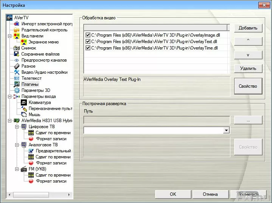Click the Телетекст icon in tree
The height and width of the screenshot is (203, 272).
[17, 78]
